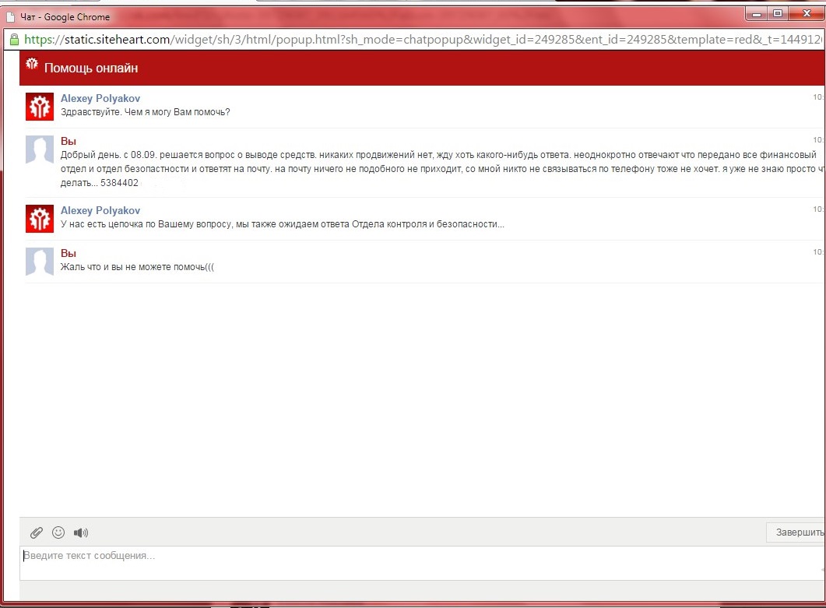The width and height of the screenshot is (826, 608).
Task: Click the Завершить button to end chat
Action: pyautogui.click(x=797, y=532)
